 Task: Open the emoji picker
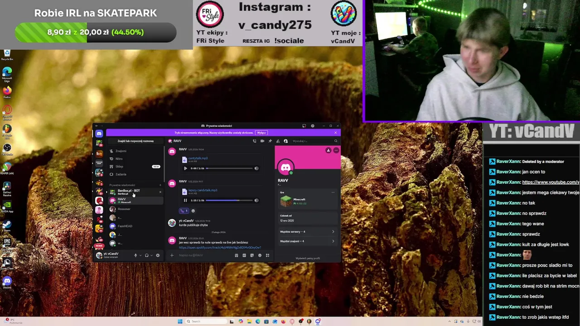[x=260, y=255]
